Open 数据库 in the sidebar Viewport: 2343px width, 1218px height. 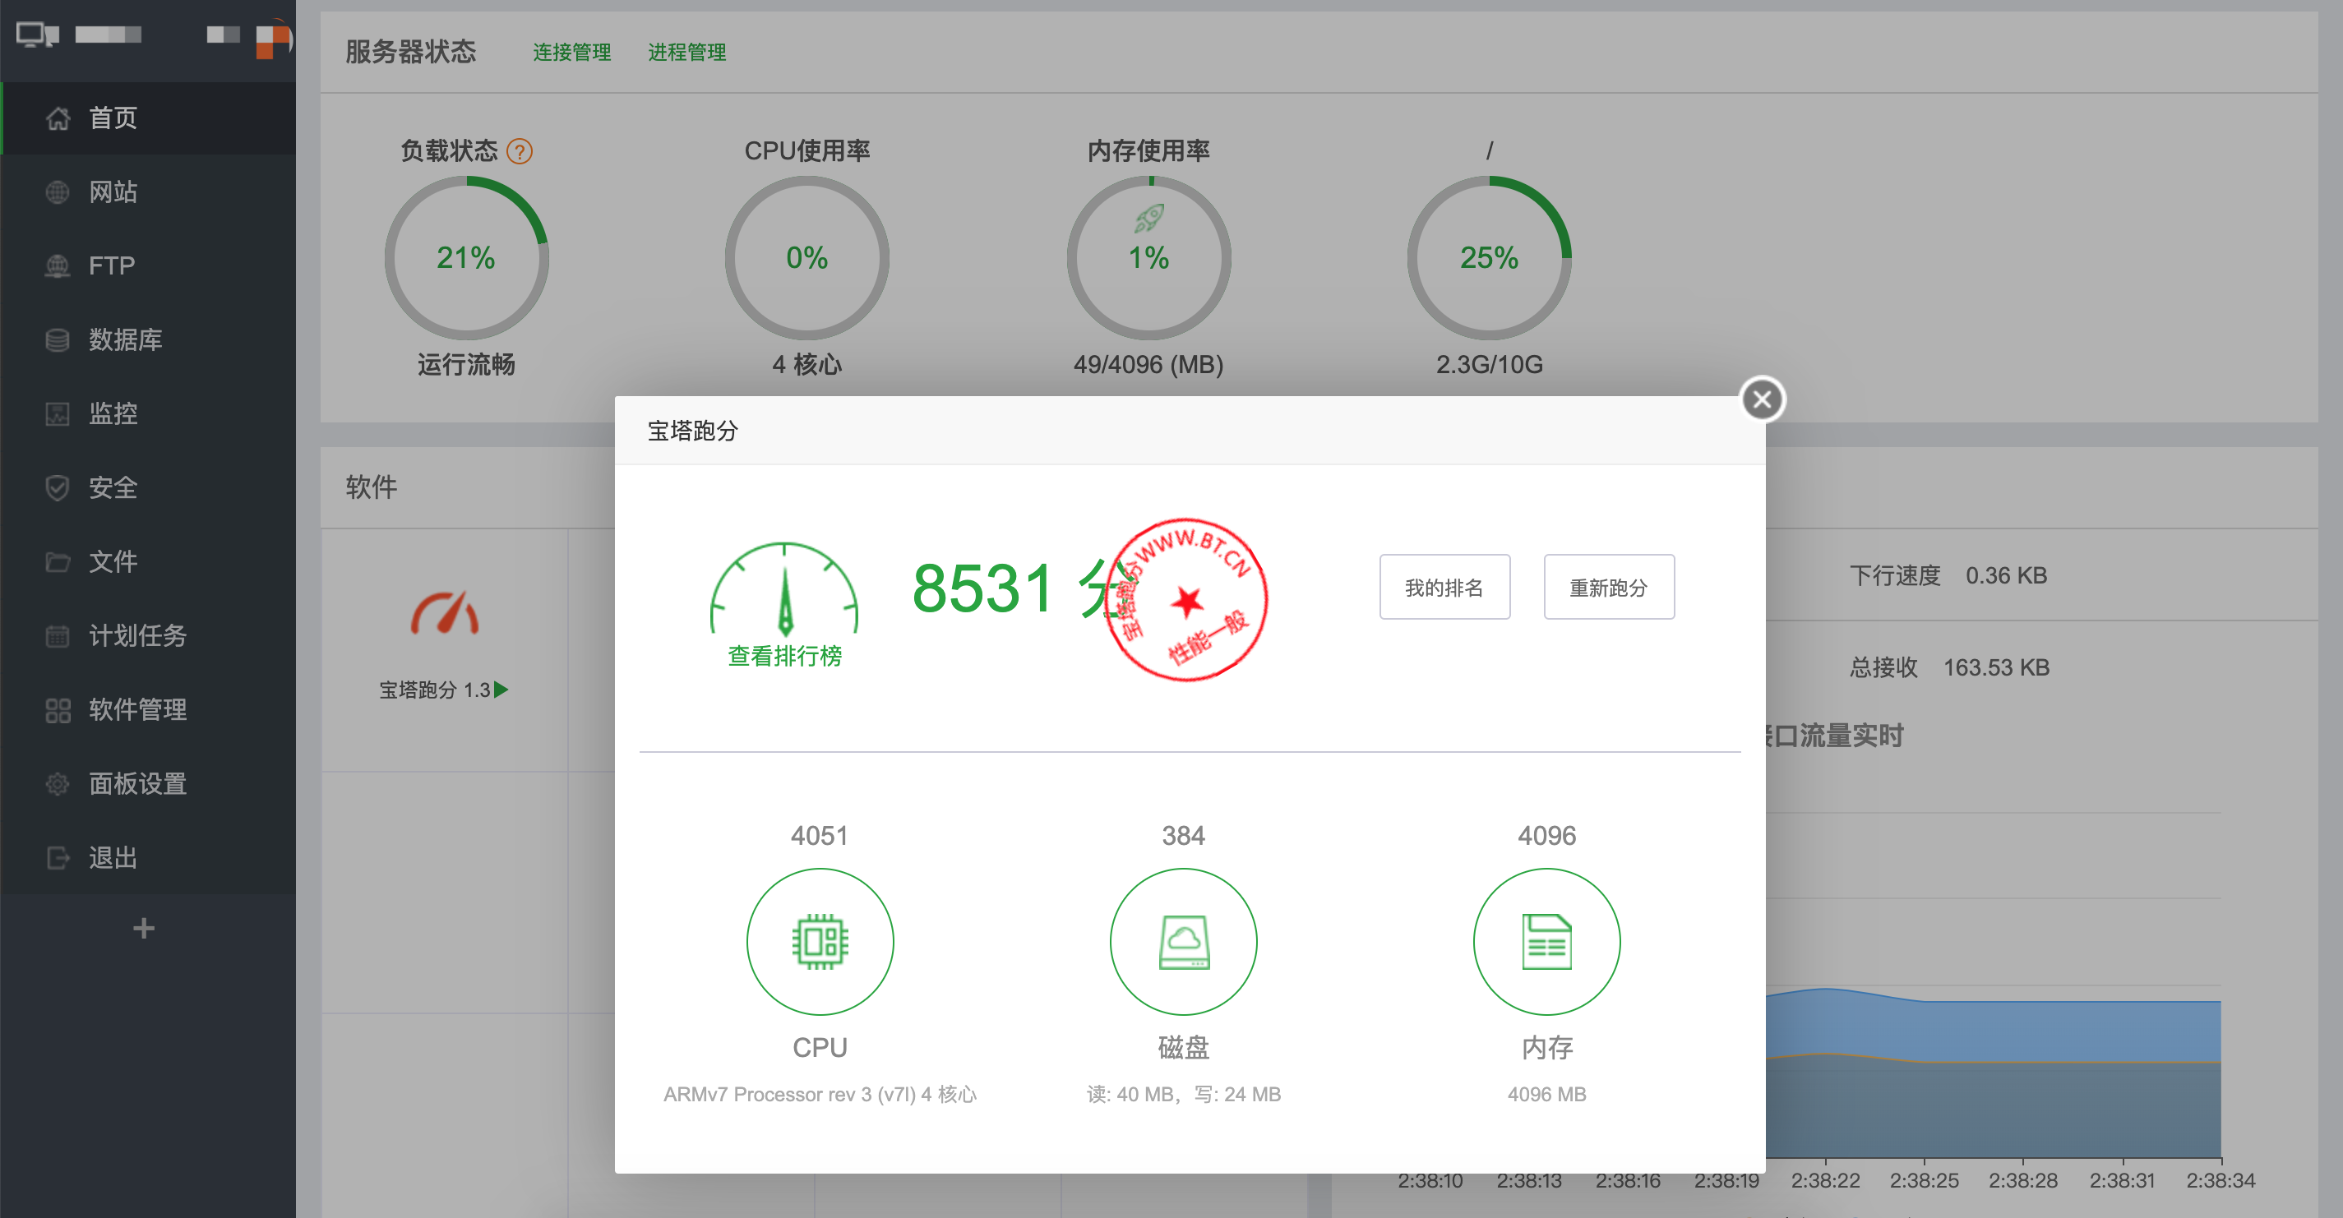tap(148, 340)
